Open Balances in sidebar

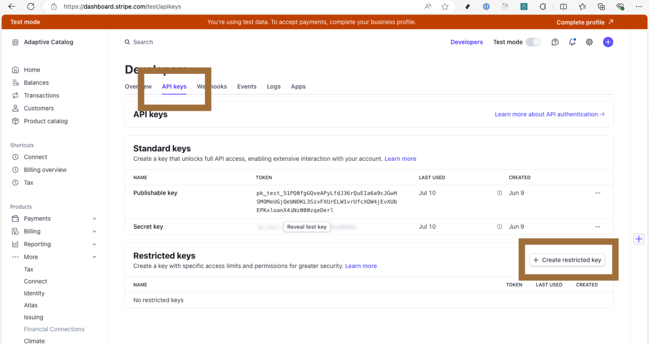[36, 83]
